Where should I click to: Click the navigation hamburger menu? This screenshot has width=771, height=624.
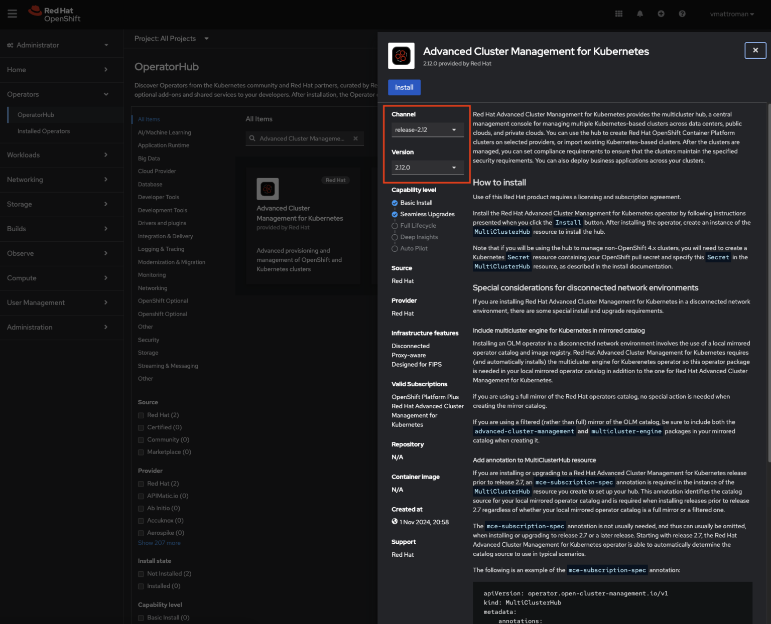click(12, 14)
